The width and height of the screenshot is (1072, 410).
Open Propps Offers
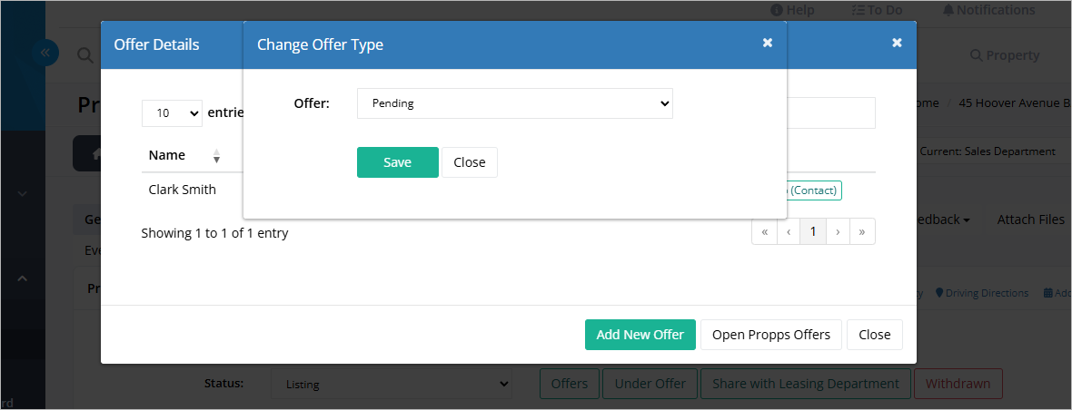tap(771, 335)
